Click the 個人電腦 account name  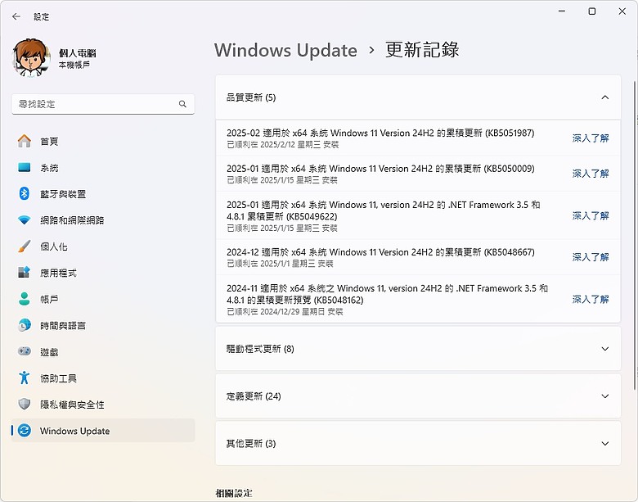(78, 53)
